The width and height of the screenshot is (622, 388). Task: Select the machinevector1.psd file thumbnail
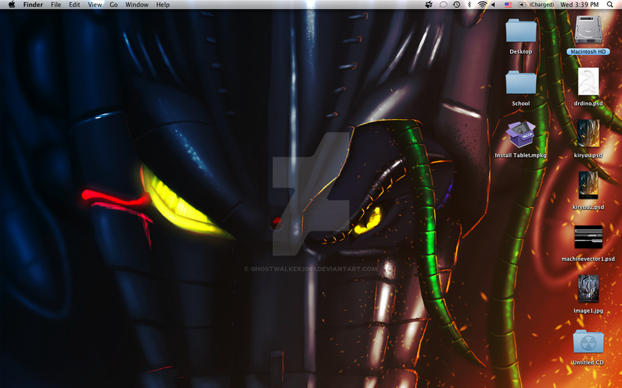click(x=588, y=237)
